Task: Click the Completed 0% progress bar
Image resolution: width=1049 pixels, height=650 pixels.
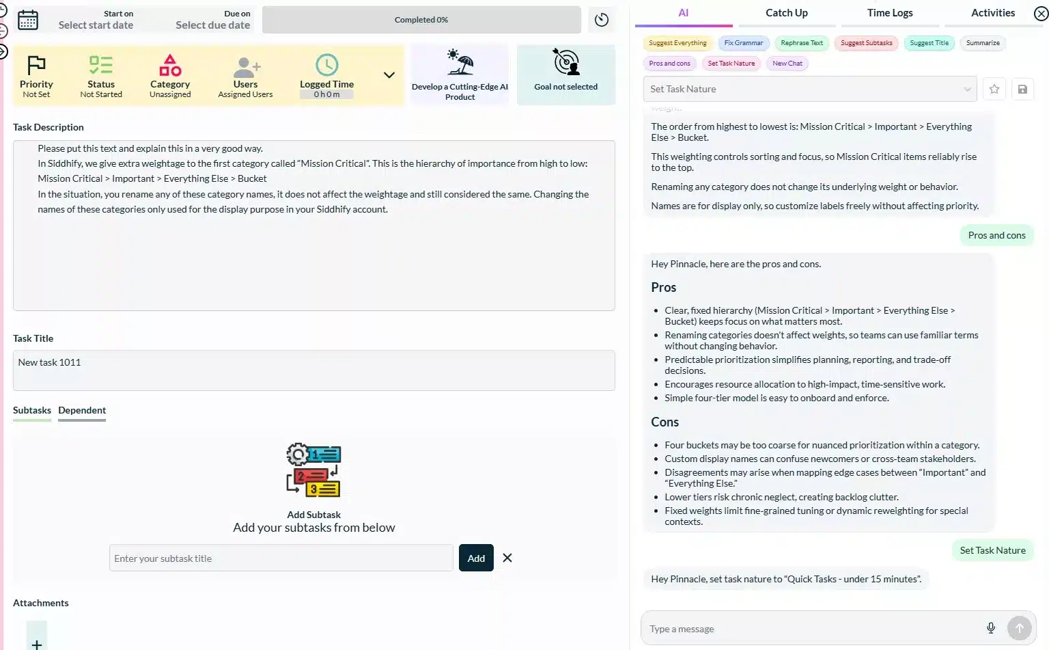Action: [421, 20]
